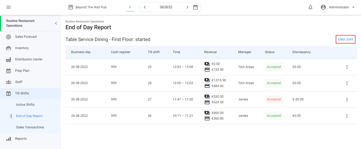Click the Distribution Center factory icon
The image size is (361, 149).
(x=8, y=59)
